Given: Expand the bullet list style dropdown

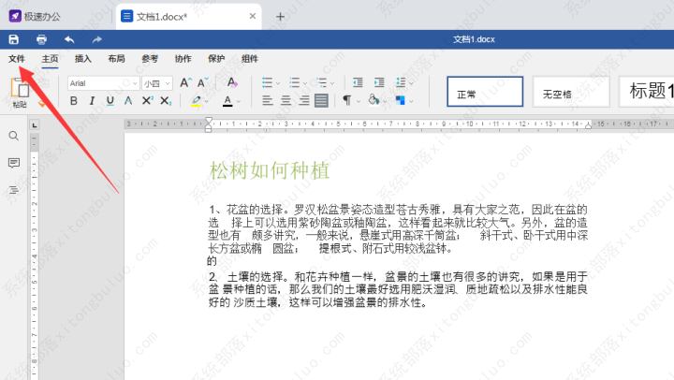Looking at the screenshot, I should tap(278, 83).
